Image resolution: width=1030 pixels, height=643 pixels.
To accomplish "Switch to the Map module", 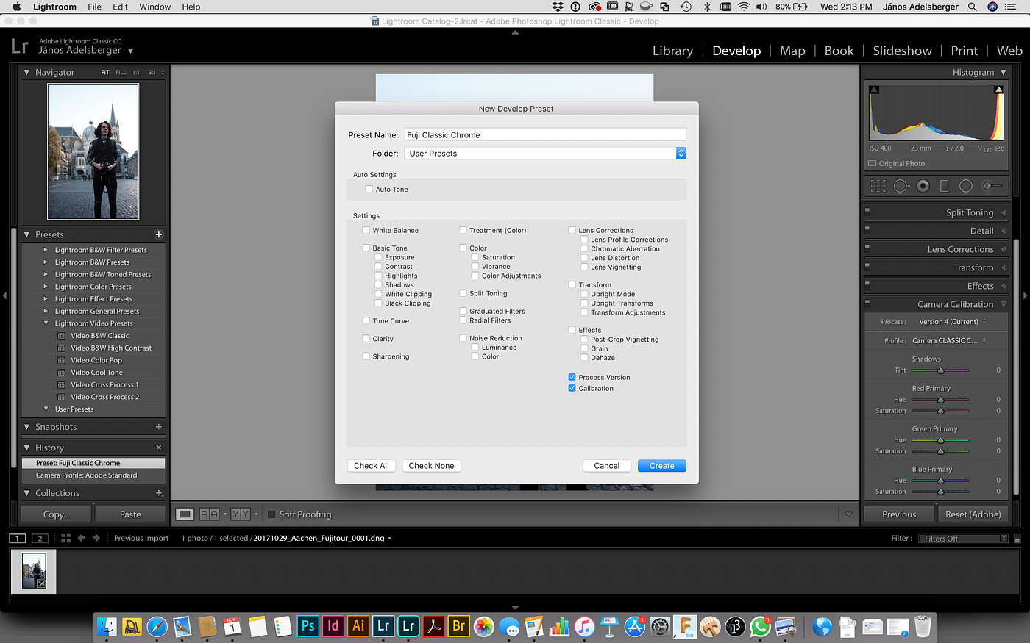I will click(792, 51).
